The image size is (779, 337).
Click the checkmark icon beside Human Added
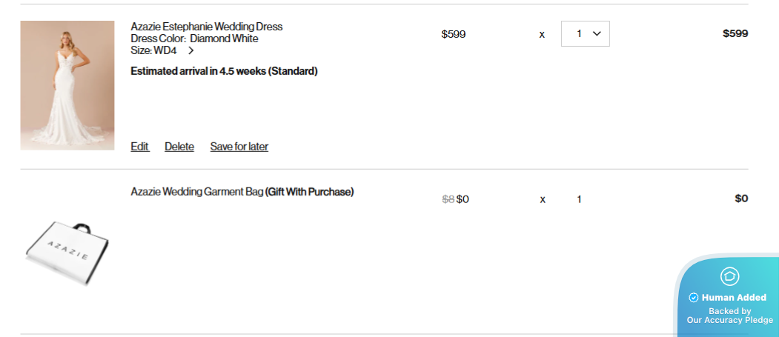coord(694,298)
